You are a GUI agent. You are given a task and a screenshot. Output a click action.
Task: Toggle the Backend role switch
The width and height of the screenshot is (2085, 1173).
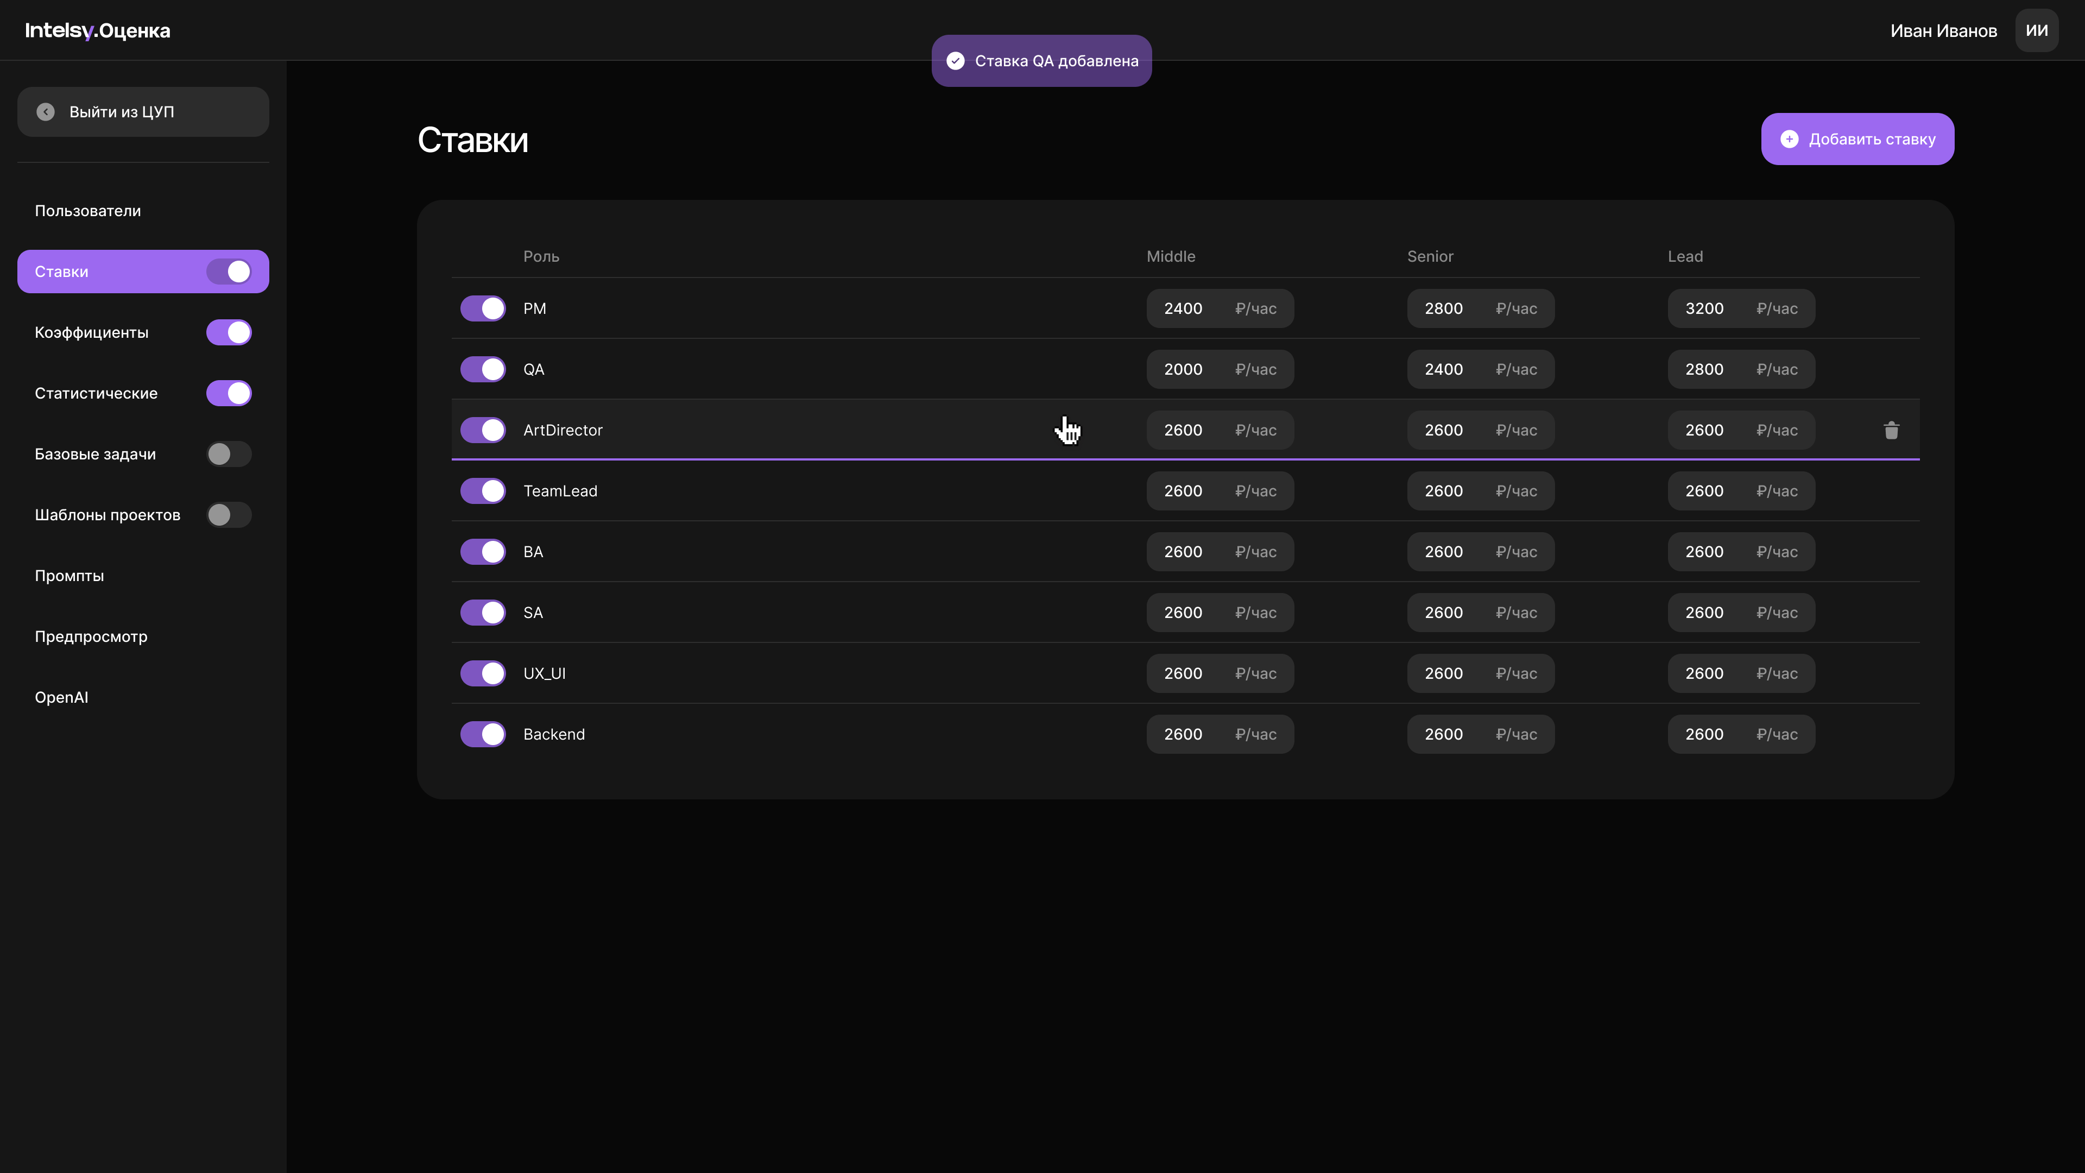coord(483,734)
